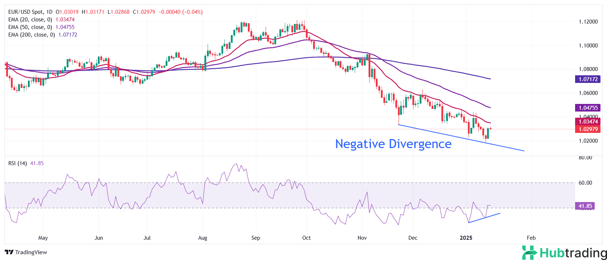Screen dimensions: 607x260
Task: Click the Oct label on time axis
Action: click(306, 238)
